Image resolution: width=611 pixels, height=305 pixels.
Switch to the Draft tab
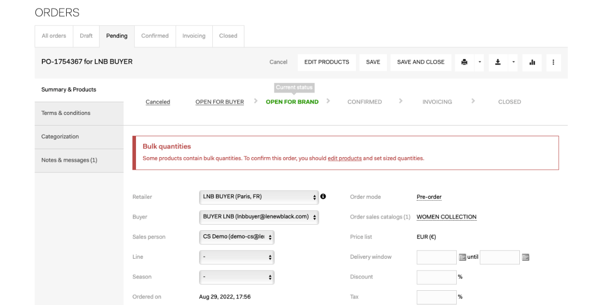click(86, 36)
